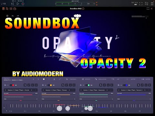Open the routing icon in the top bar

(146, 4)
